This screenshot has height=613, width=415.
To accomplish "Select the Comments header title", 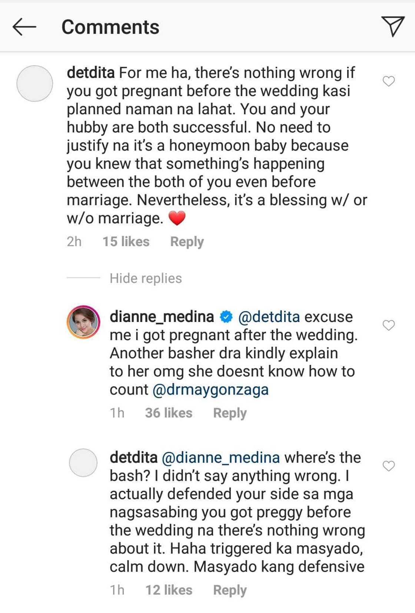I will [x=110, y=27].
